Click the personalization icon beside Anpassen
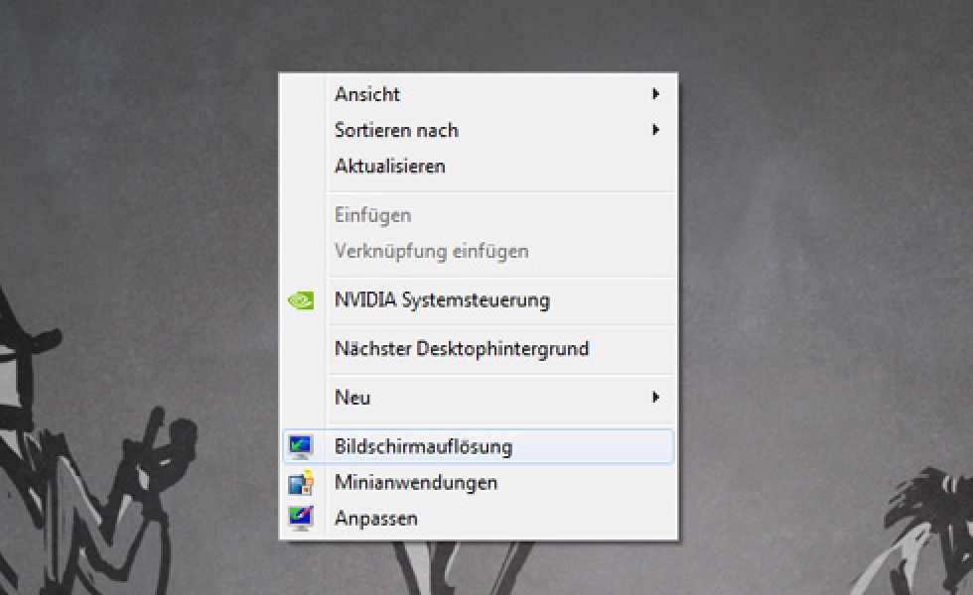 click(300, 518)
